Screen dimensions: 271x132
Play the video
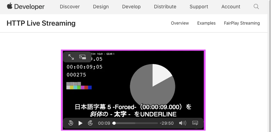tap(80, 123)
